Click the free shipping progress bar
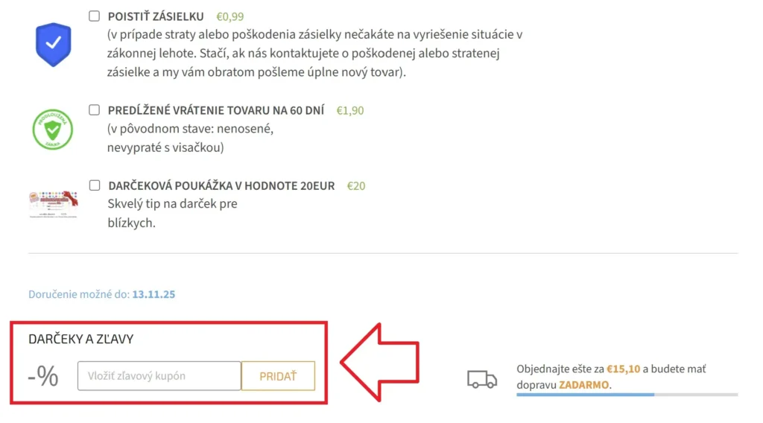 coord(627,395)
